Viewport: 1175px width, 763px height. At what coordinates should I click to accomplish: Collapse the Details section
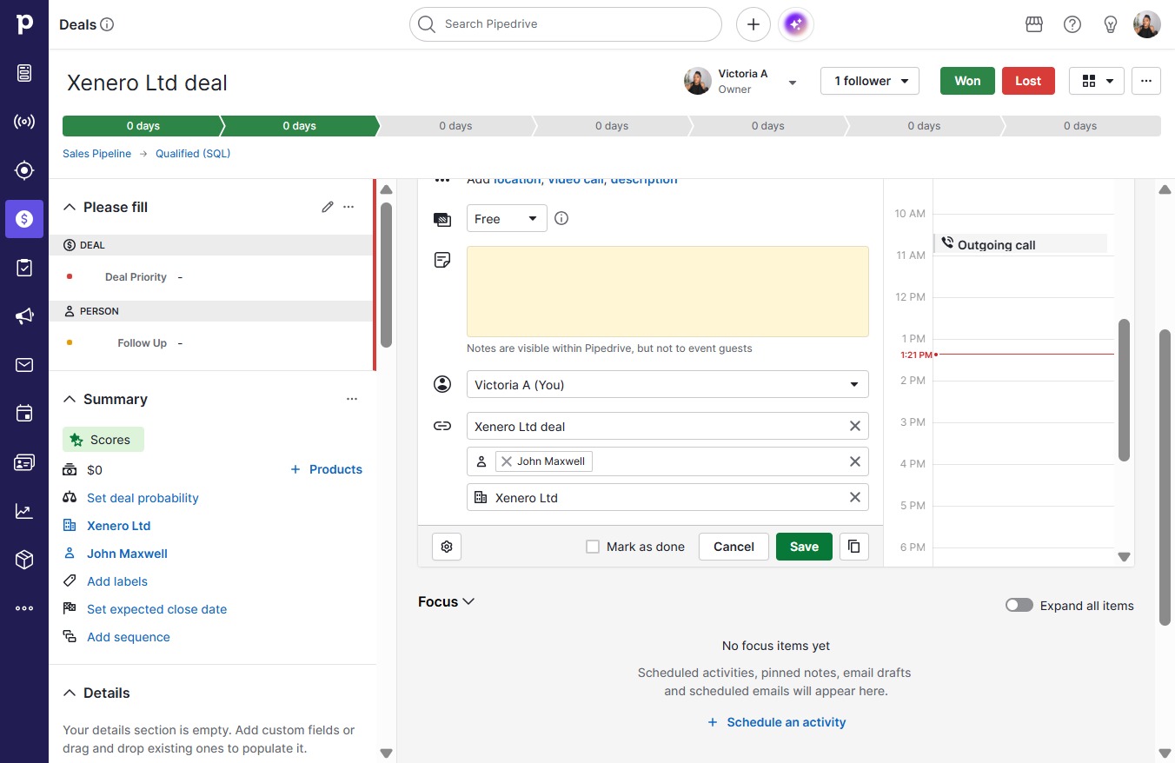[70, 693]
